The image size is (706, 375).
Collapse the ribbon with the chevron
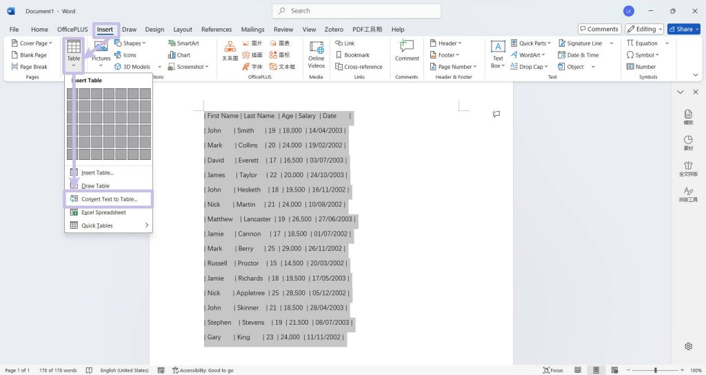[x=695, y=74]
